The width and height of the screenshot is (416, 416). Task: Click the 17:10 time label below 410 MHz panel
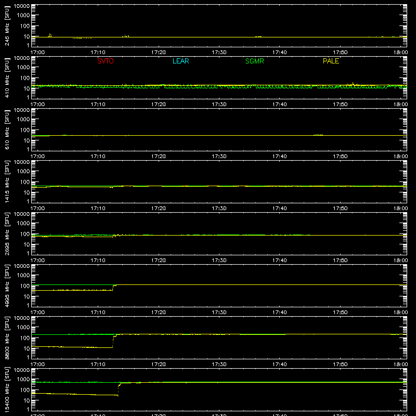(98, 105)
